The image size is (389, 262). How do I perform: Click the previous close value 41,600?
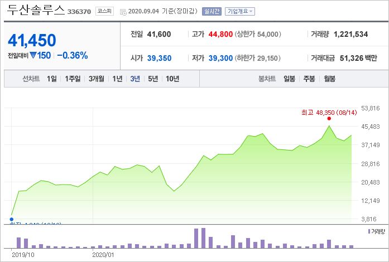159,34
